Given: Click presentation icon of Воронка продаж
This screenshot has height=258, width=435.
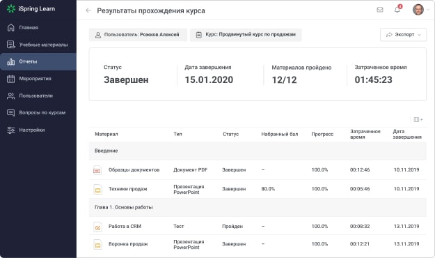Looking at the screenshot, I should click(x=97, y=244).
